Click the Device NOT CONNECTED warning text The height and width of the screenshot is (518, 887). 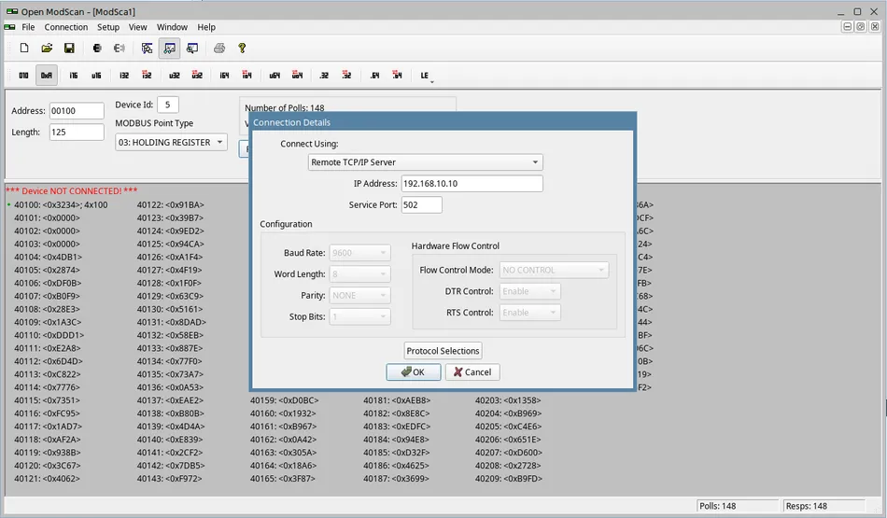pos(71,191)
